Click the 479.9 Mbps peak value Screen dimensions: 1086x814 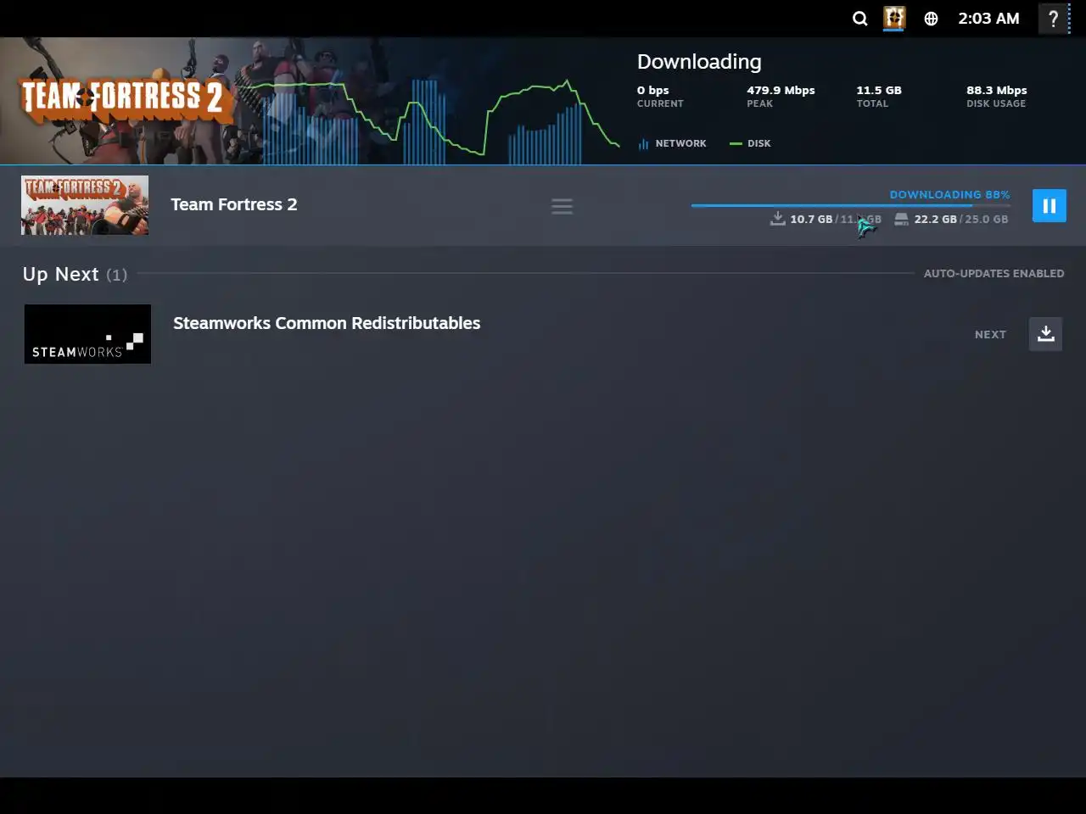click(x=781, y=90)
